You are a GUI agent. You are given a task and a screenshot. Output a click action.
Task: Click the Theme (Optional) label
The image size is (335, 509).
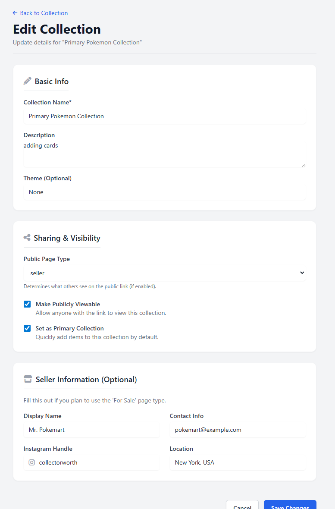47,178
